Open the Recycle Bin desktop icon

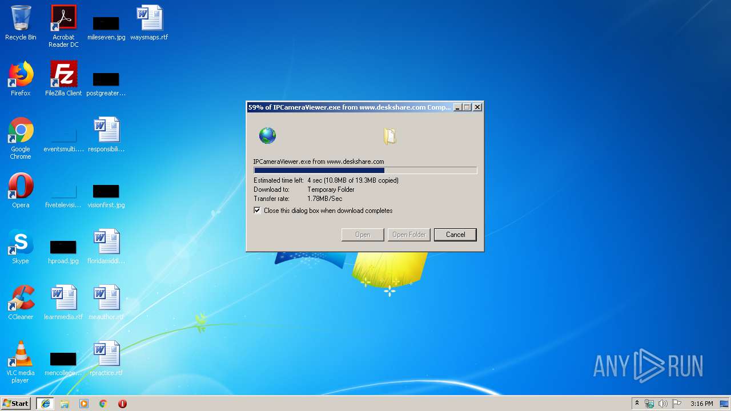pyautogui.click(x=21, y=23)
